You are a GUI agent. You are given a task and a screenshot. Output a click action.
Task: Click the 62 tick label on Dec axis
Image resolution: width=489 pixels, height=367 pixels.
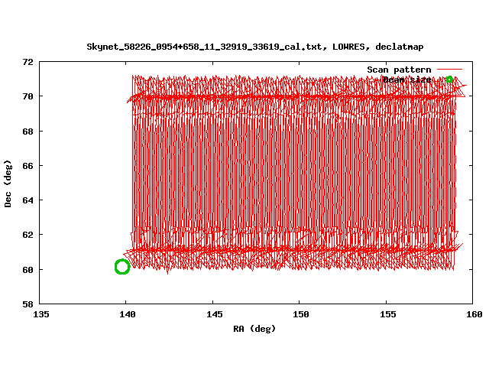[x=28, y=235]
